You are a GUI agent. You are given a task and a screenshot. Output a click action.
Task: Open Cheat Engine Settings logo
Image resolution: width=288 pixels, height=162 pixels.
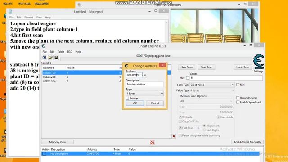(258, 62)
